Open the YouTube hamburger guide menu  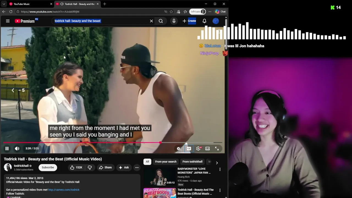click(8, 21)
